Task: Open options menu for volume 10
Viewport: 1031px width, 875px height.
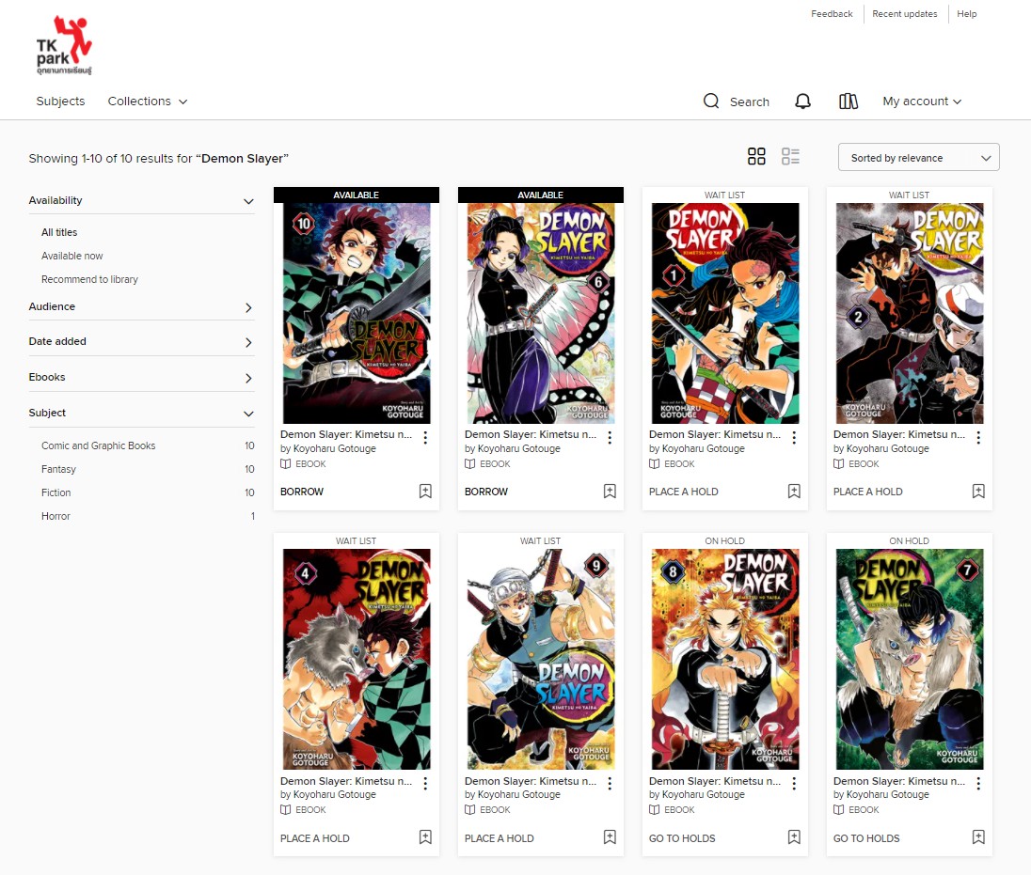Action: tap(425, 438)
